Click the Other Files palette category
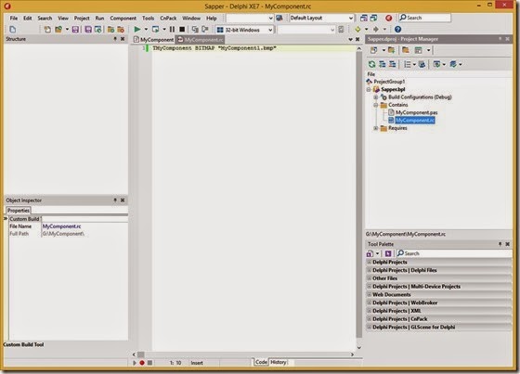Image resolution: width=520 pixels, height=374 pixels. click(x=438, y=278)
